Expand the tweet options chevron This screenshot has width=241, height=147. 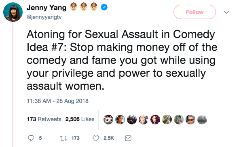point(226,12)
